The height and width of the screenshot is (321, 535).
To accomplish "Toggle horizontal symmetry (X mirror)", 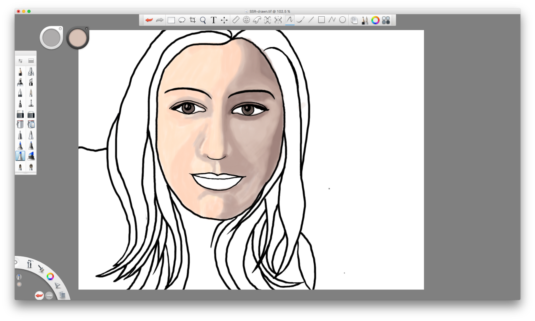I will click(x=268, y=20).
